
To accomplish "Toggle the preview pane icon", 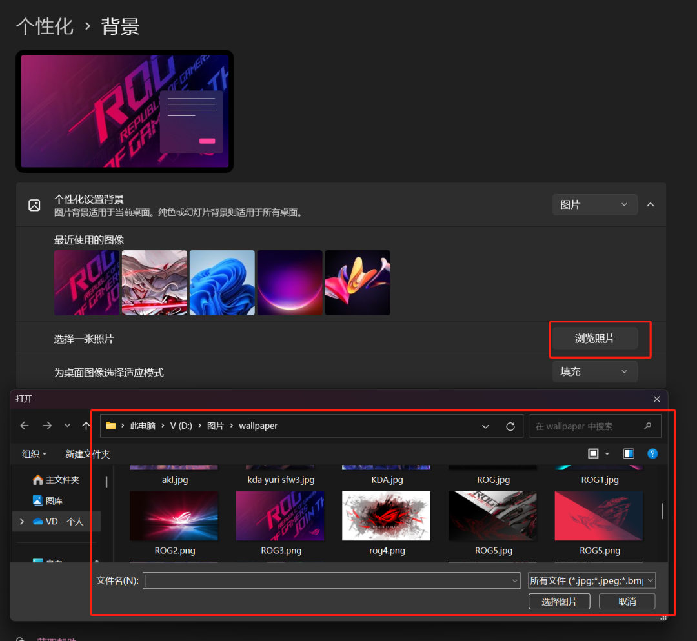I will click(x=629, y=453).
